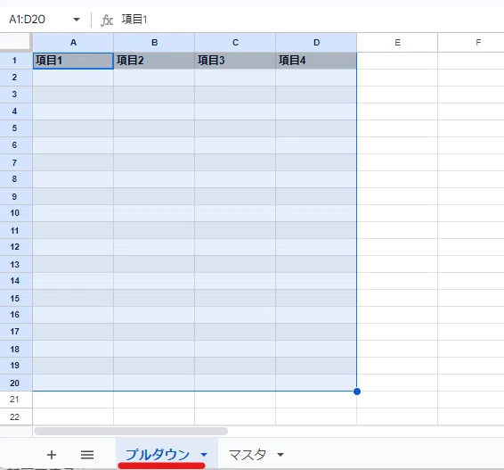Select row 16 header

coord(16,315)
